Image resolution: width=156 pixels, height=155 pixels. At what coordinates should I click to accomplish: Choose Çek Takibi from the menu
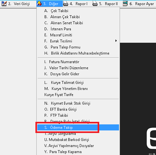click(78, 11)
